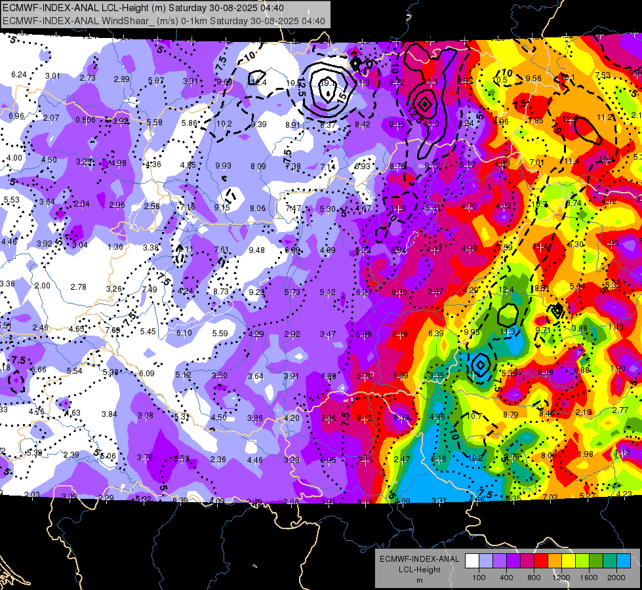Click the wind shear value 3.01
Viewport: 642px width, 590px height.
(x=53, y=76)
